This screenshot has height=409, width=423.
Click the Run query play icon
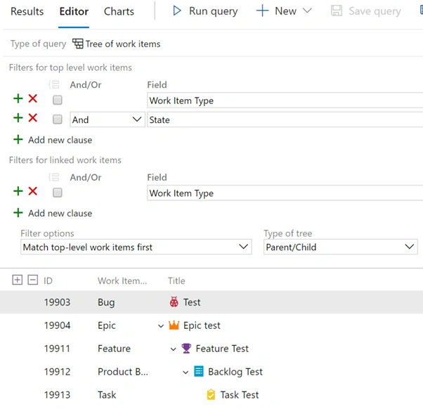177,11
